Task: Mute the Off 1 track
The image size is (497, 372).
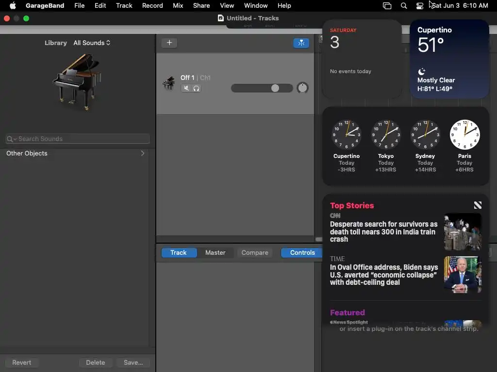Action: (186, 88)
